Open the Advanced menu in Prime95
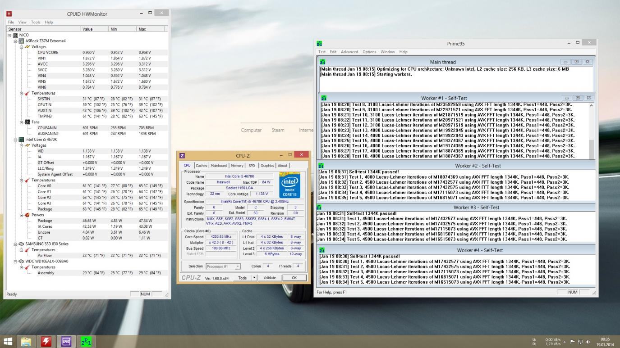 click(349, 52)
